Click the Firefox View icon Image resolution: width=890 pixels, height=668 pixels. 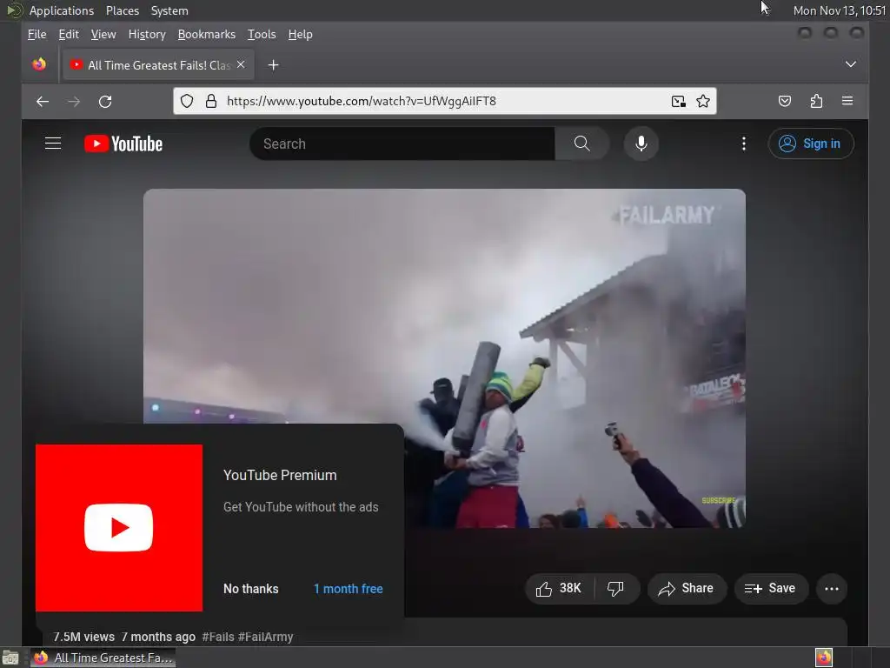pos(39,64)
